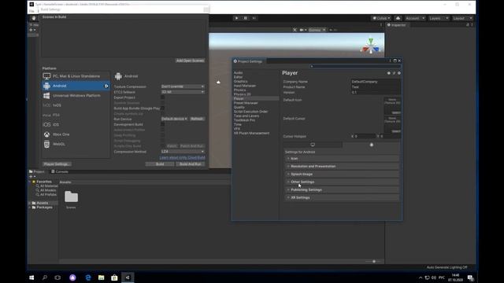Select Universal Windows Platform

(76, 96)
